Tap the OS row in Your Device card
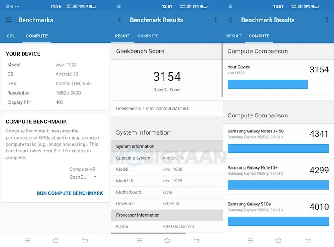The width and height of the screenshot is (334, 247). point(56,74)
